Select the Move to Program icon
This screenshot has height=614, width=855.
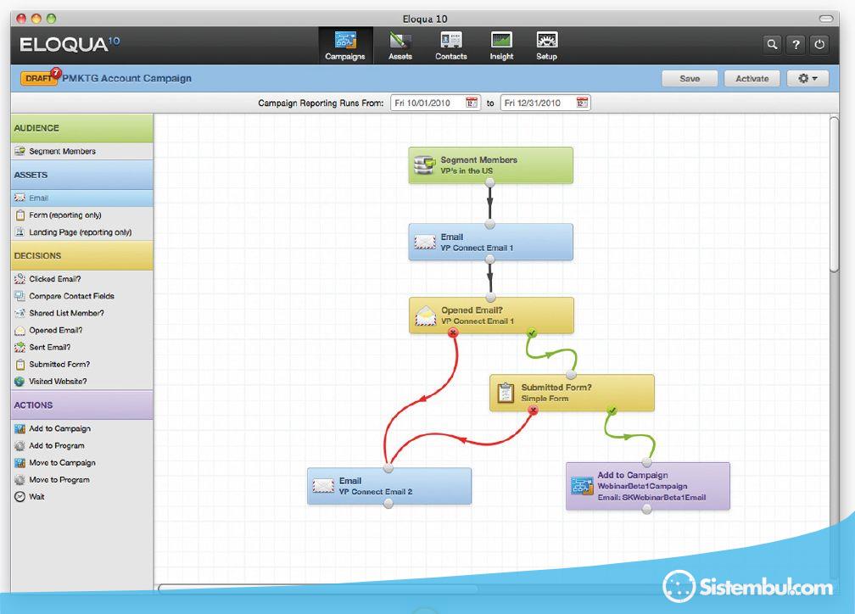[x=20, y=480]
